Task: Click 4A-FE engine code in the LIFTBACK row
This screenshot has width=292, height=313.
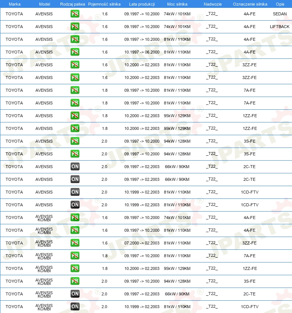Action: 249,27
